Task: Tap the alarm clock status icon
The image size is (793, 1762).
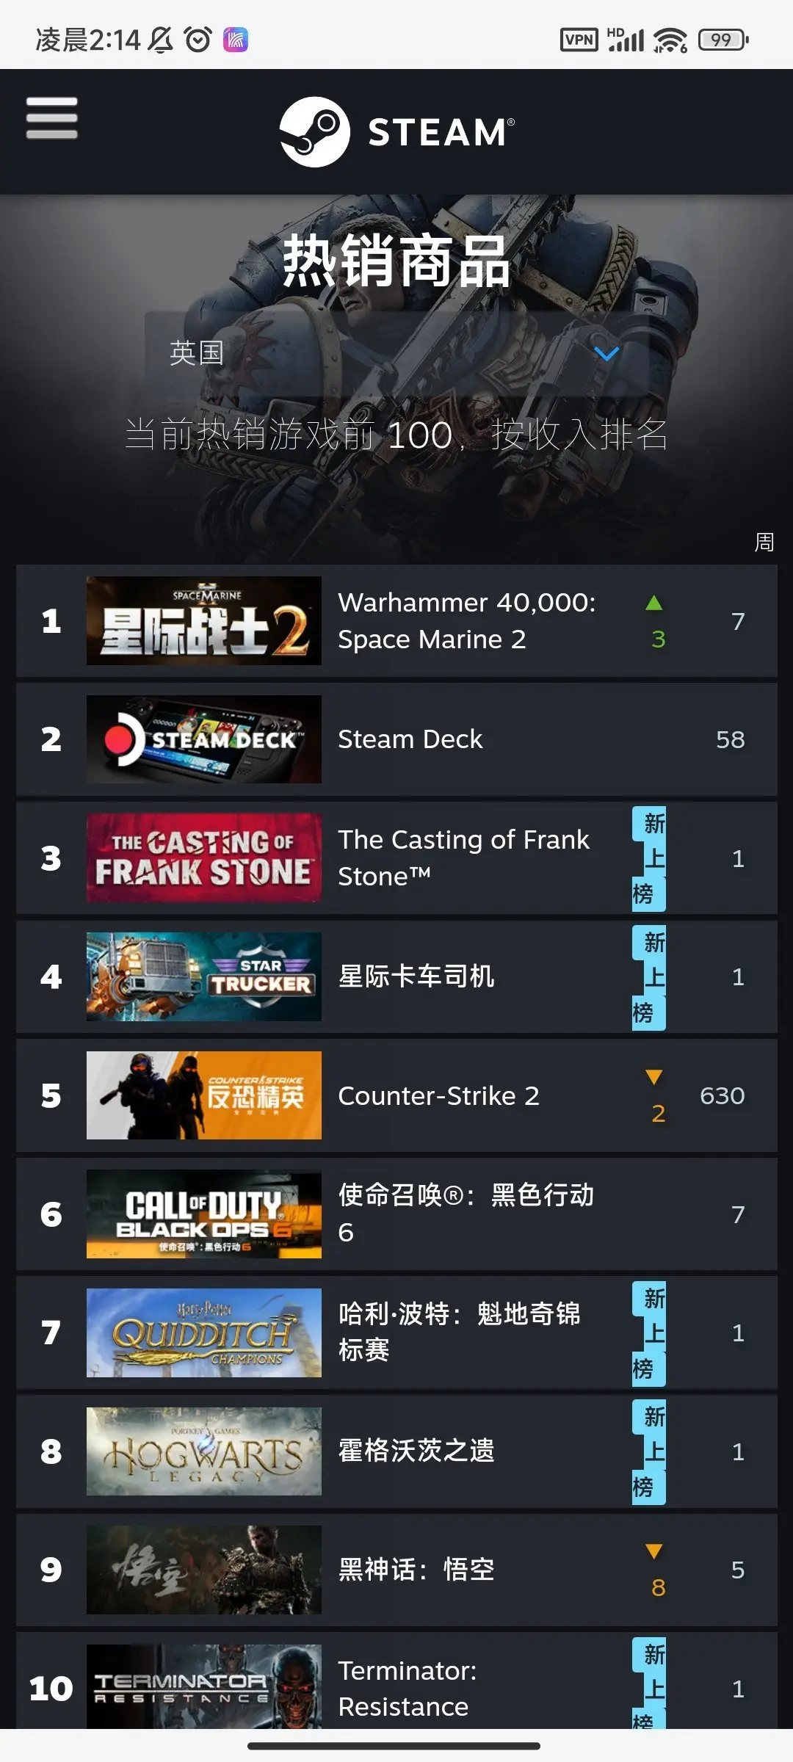Action: [x=198, y=39]
